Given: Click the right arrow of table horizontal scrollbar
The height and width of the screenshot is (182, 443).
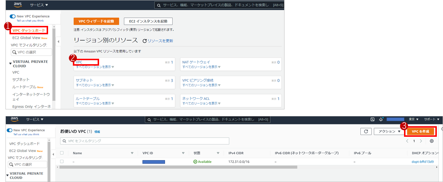Looking at the screenshot, I should tap(436, 167).
